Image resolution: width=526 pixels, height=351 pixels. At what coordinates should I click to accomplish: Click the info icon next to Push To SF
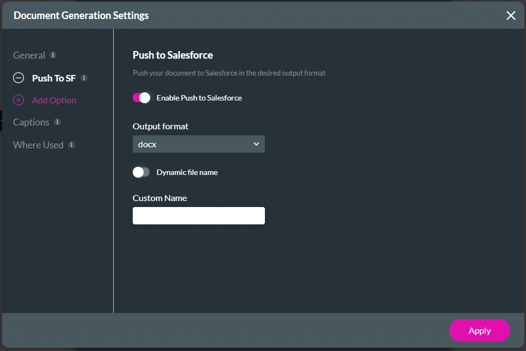tap(84, 78)
